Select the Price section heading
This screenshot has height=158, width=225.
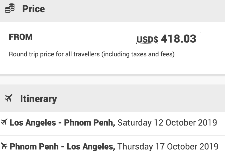tap(33, 9)
